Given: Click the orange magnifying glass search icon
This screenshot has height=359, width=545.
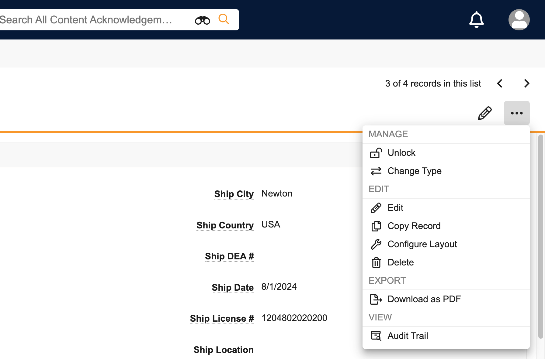Looking at the screenshot, I should tap(224, 19).
